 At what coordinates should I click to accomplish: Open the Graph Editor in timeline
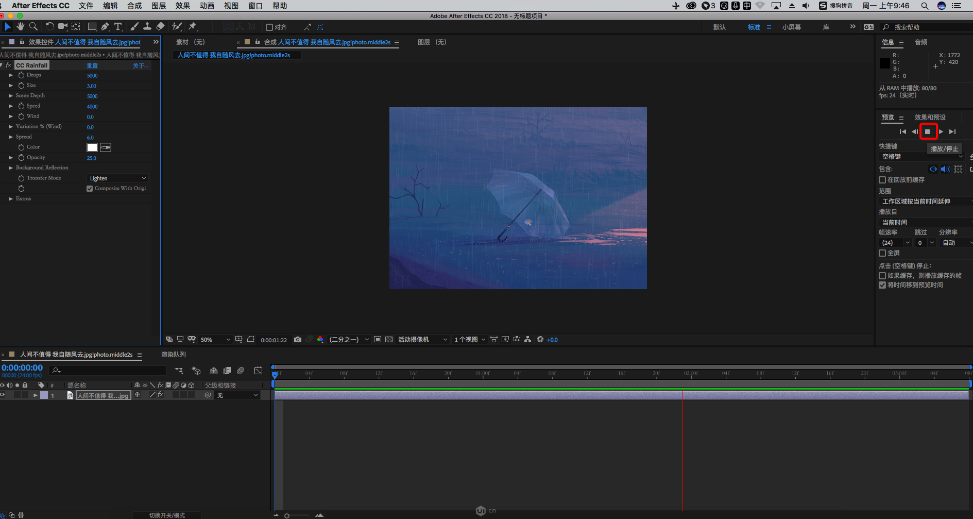[258, 371]
